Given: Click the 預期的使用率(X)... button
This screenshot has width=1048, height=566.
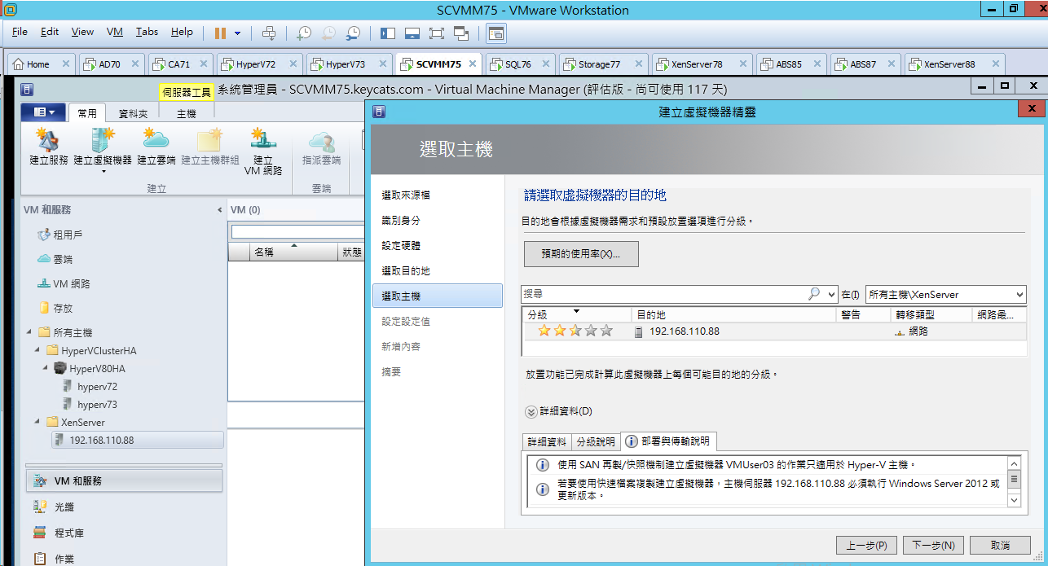Looking at the screenshot, I should (x=581, y=254).
